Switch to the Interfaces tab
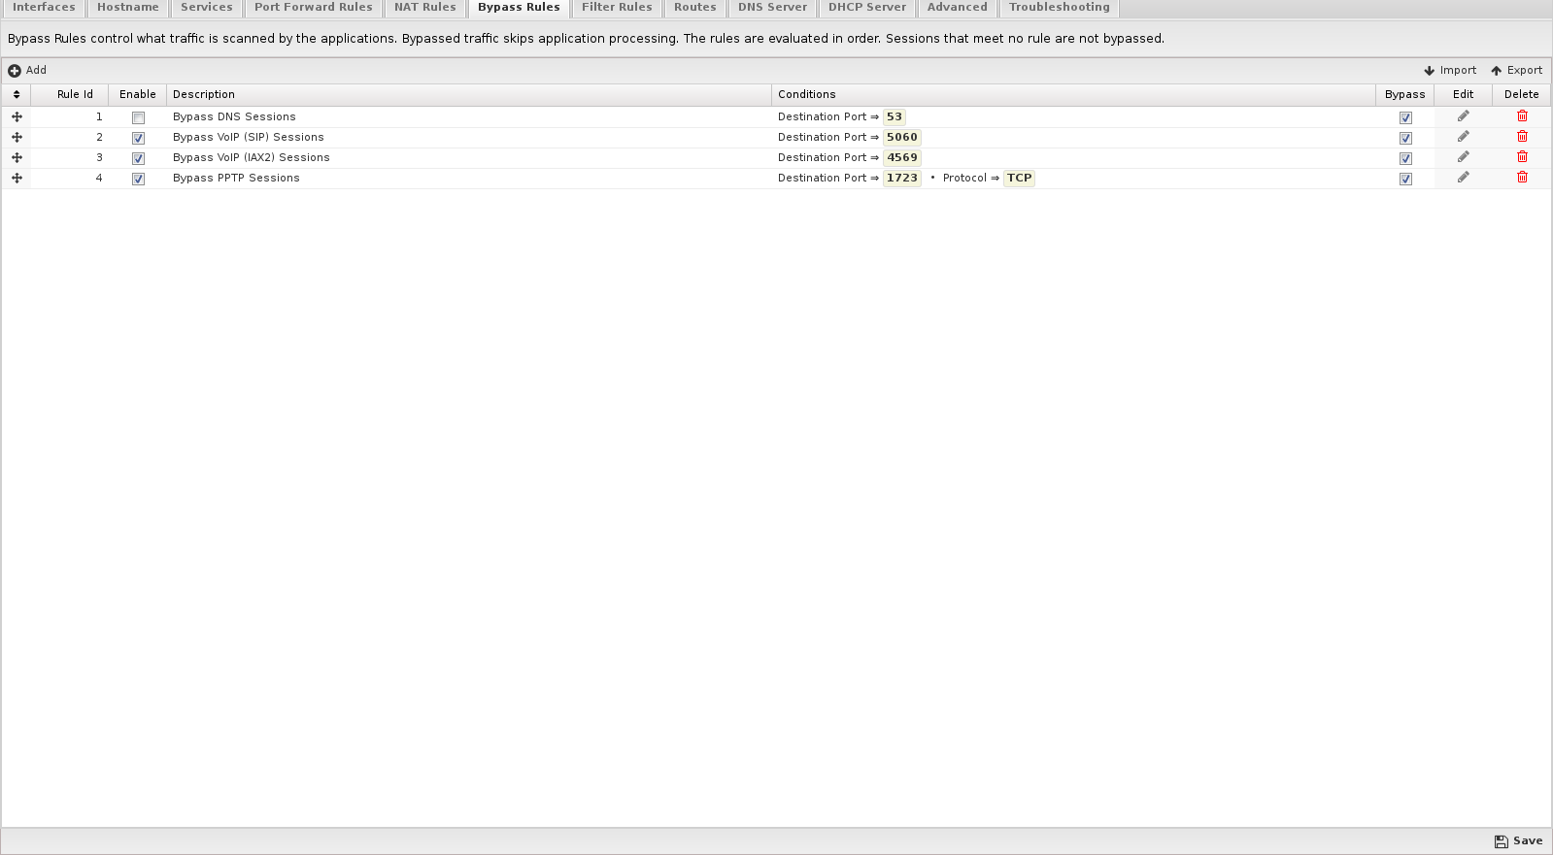 click(44, 8)
